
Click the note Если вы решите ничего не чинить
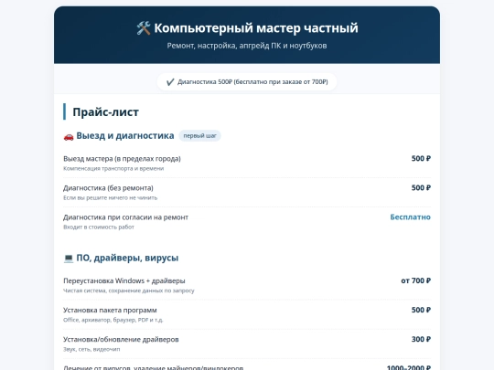tap(111, 197)
